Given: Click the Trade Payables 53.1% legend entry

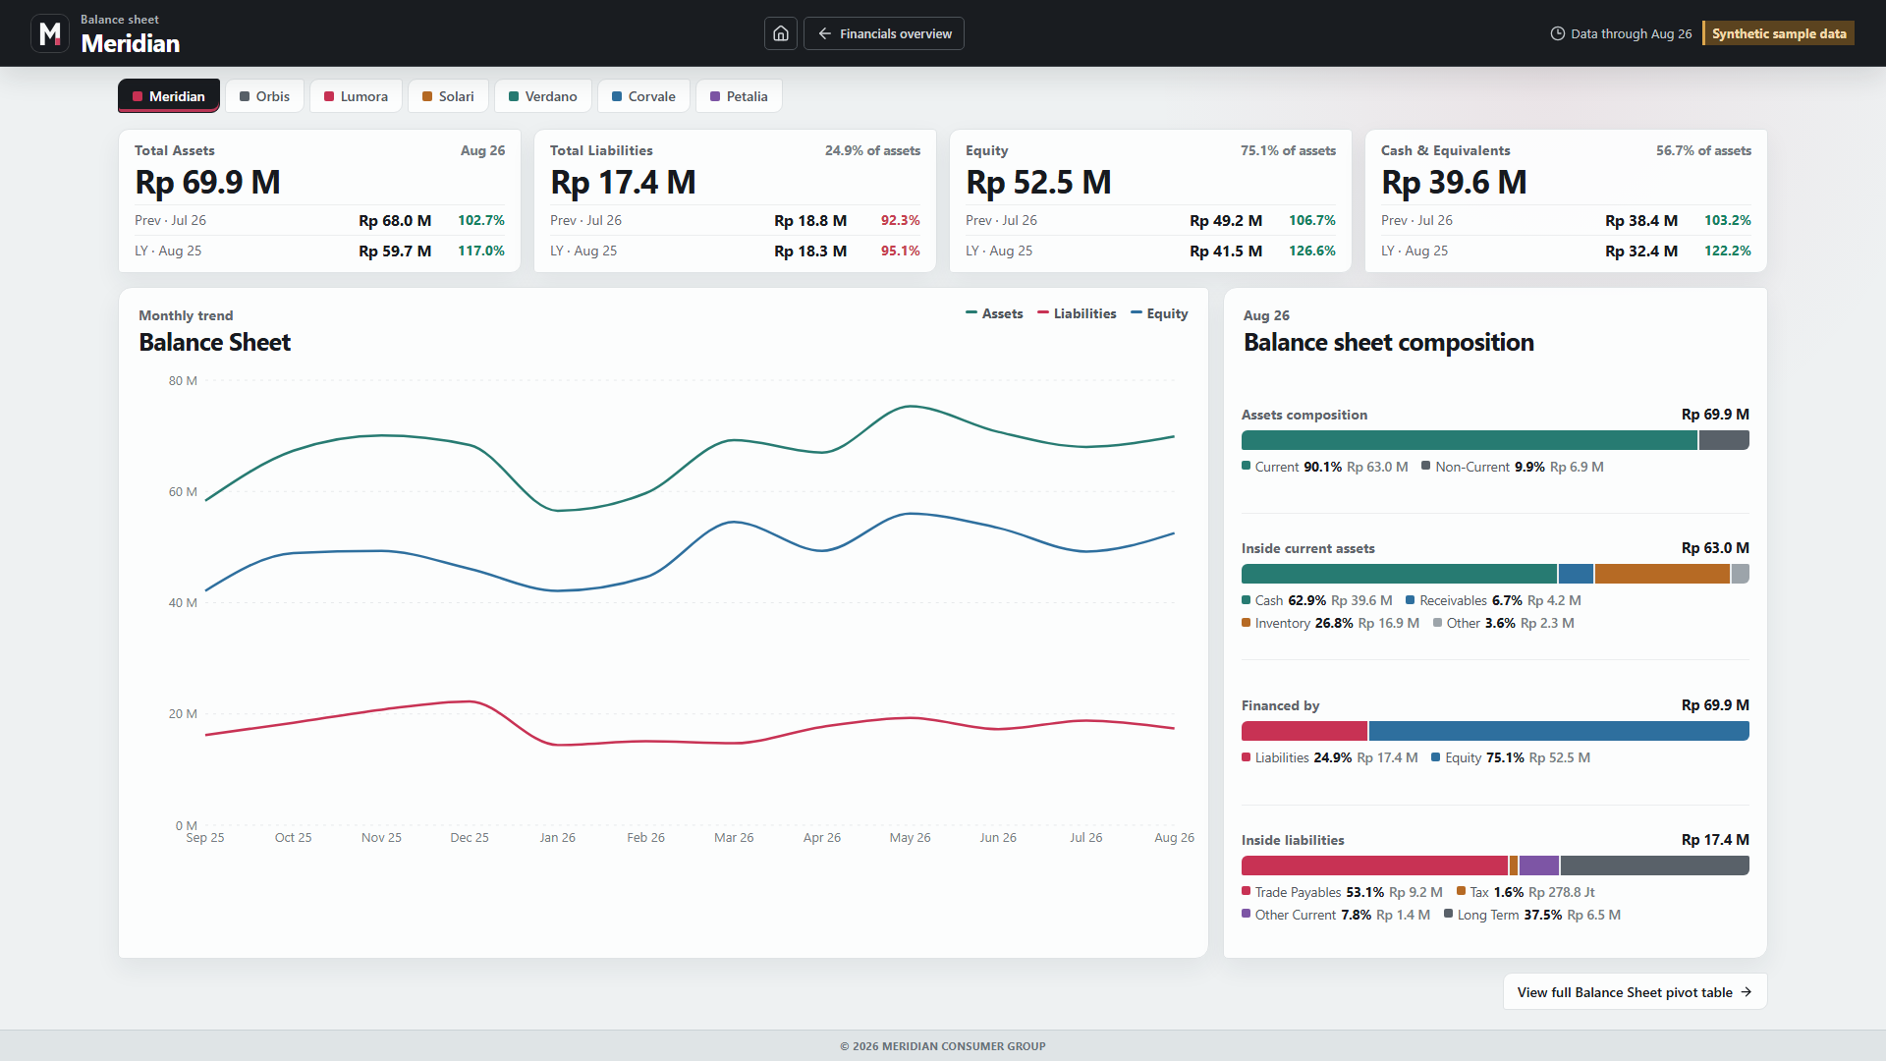Looking at the screenshot, I should pyautogui.click(x=1342, y=892).
